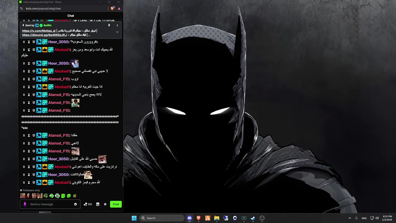Open Abukad1 profile on the last chat row
Screen dimensions: 396x223
pyautogui.click(x=62, y=182)
